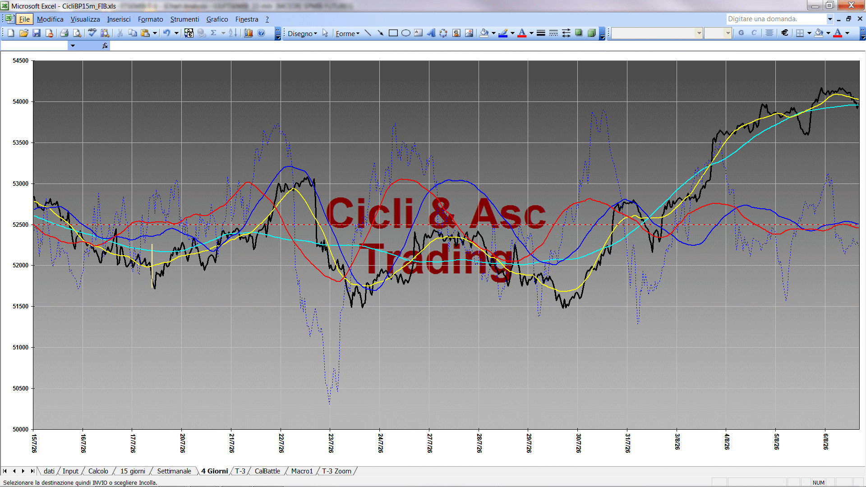Image resolution: width=866 pixels, height=487 pixels.
Task: Select the Arrow drawing tool
Action: (x=381, y=33)
